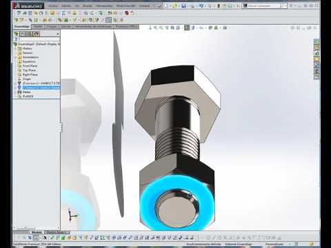
Task: Click the Previous View icon
Action: point(167,28)
